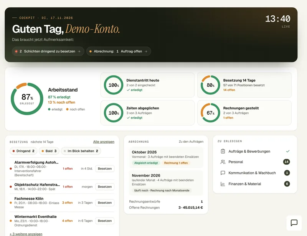Click the 67% Rechnungen gestellt ring
The width and height of the screenshot is (307, 236).
click(210, 113)
